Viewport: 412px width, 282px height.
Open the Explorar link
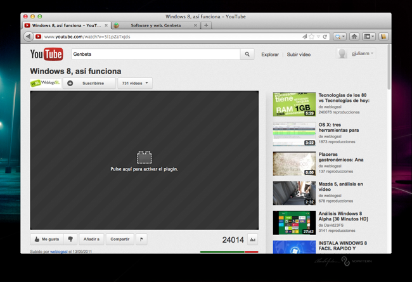point(270,54)
